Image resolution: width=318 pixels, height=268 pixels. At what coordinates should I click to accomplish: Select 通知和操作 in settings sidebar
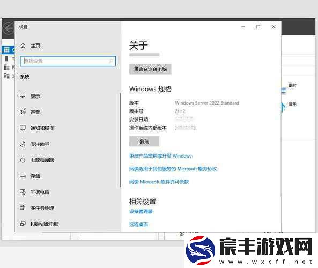click(42, 128)
